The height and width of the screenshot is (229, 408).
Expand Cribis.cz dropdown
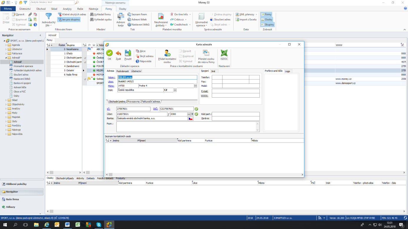(x=179, y=19)
